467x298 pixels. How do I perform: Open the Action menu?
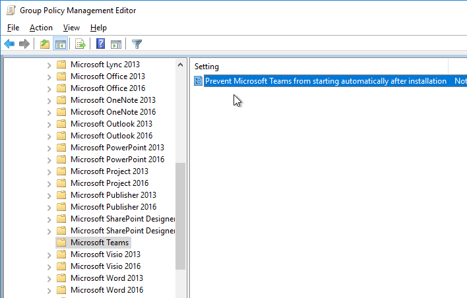pos(41,28)
